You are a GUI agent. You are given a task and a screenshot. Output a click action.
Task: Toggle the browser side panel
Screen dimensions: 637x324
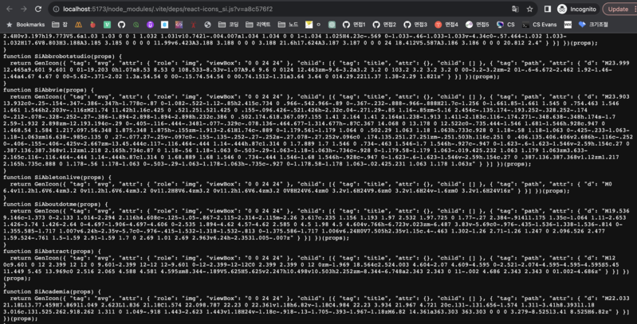click(x=547, y=9)
